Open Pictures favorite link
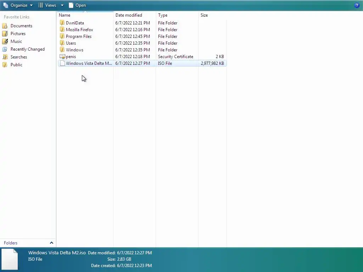This screenshot has width=363, height=272. (18, 34)
